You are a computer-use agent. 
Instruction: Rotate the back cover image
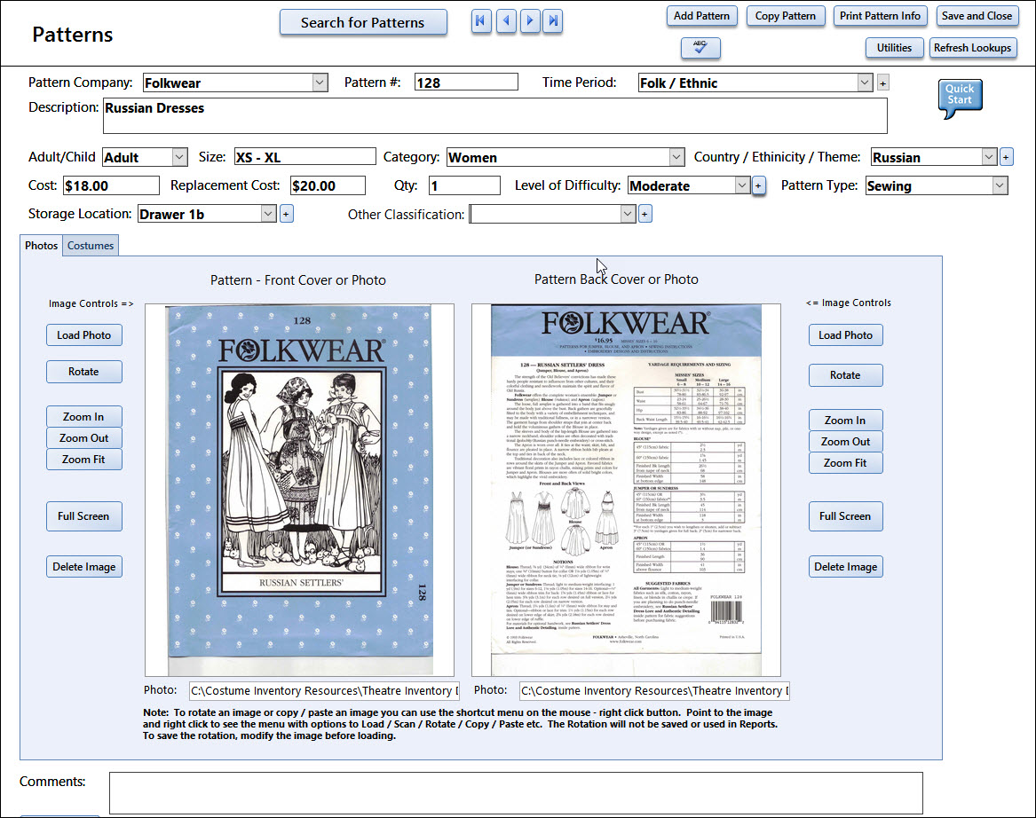click(x=846, y=375)
